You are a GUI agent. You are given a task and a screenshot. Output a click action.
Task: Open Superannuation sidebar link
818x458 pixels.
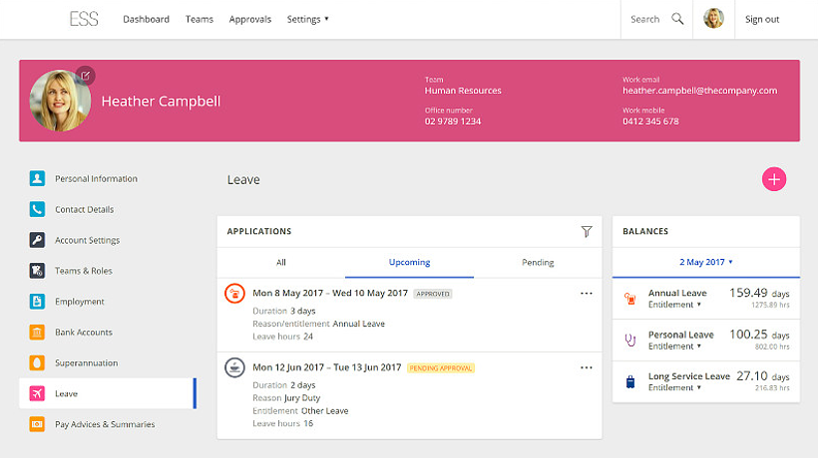tap(87, 362)
